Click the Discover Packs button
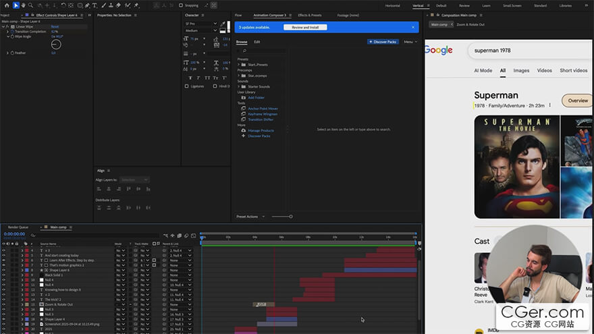This screenshot has width=594, height=334. point(383,42)
